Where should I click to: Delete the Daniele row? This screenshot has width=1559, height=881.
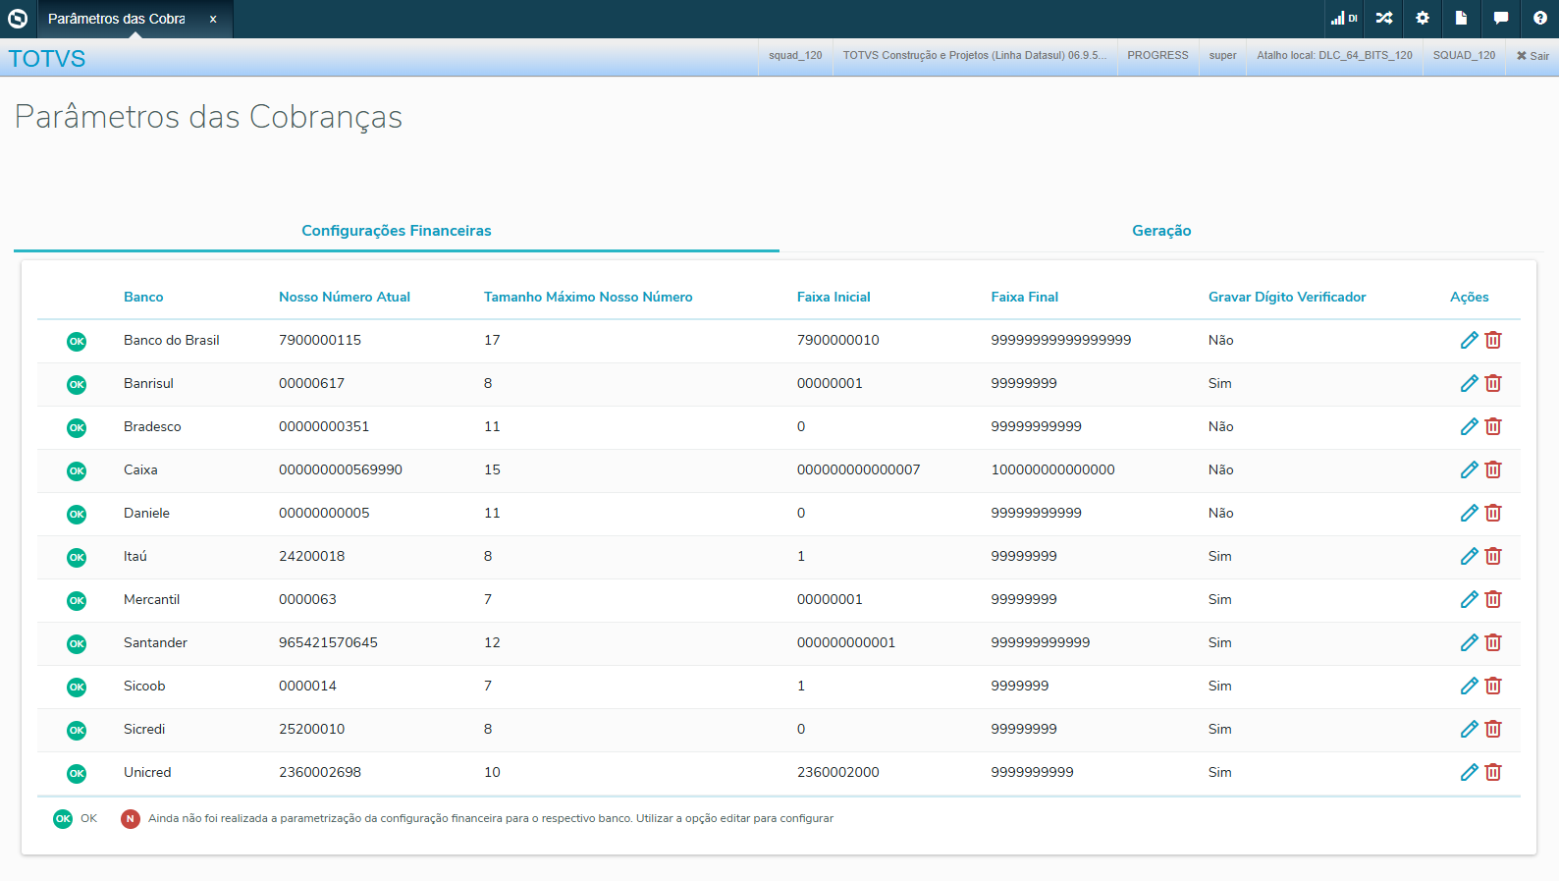(x=1493, y=513)
